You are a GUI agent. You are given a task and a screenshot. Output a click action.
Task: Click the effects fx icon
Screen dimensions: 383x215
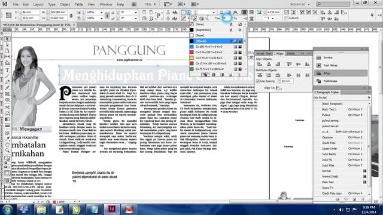(235, 12)
